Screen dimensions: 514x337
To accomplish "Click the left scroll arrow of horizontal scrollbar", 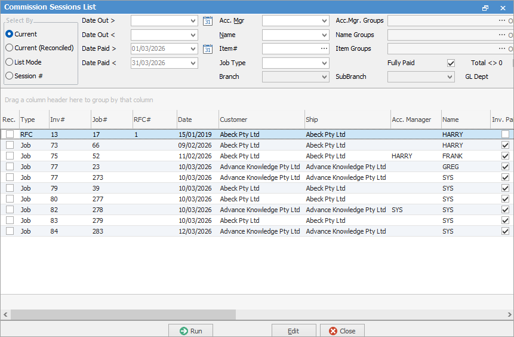I will point(5,314).
